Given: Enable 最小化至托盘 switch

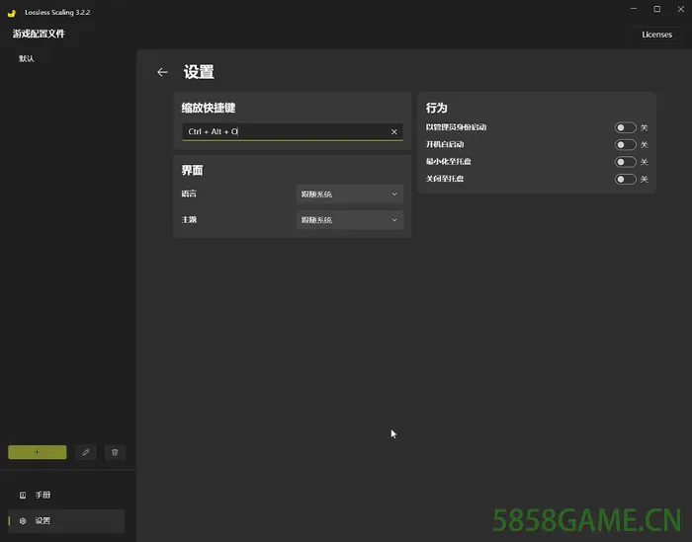Looking at the screenshot, I should (x=626, y=162).
